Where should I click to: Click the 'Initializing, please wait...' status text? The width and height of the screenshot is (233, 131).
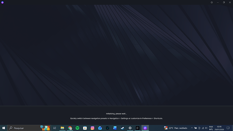[116, 114]
